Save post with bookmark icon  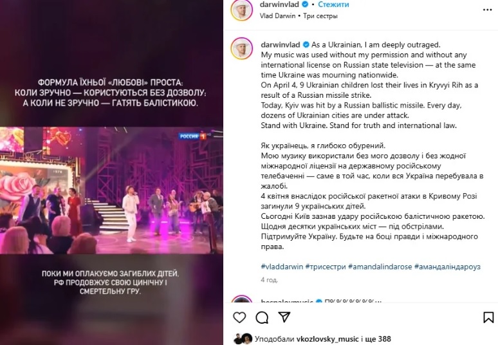point(488,317)
